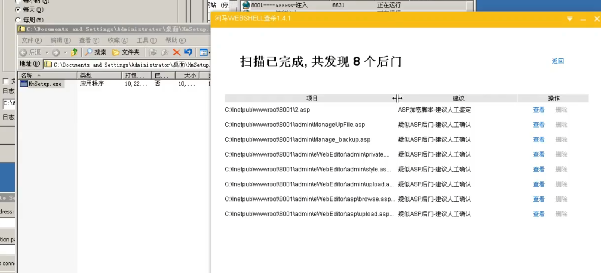This screenshot has height=273, width=601.
Task: Expand the Back history dropdown arrow
Action: coord(47,52)
